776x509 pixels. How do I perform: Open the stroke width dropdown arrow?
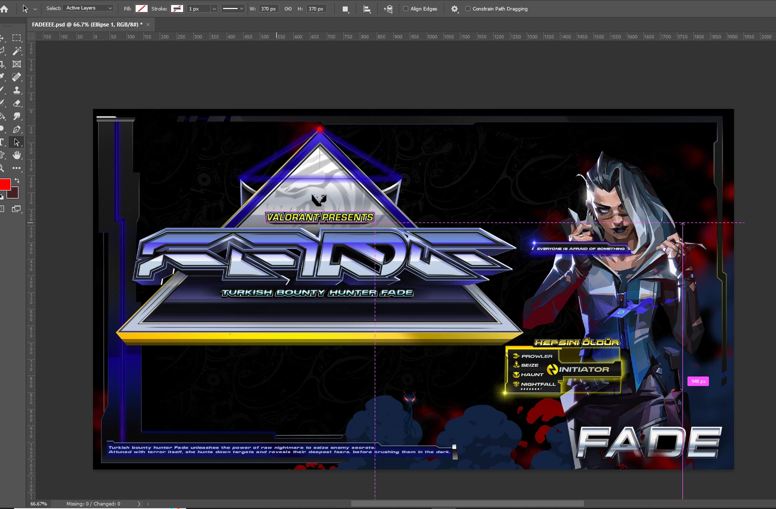tap(214, 9)
